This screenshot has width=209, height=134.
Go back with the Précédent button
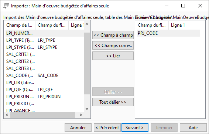click(107, 128)
